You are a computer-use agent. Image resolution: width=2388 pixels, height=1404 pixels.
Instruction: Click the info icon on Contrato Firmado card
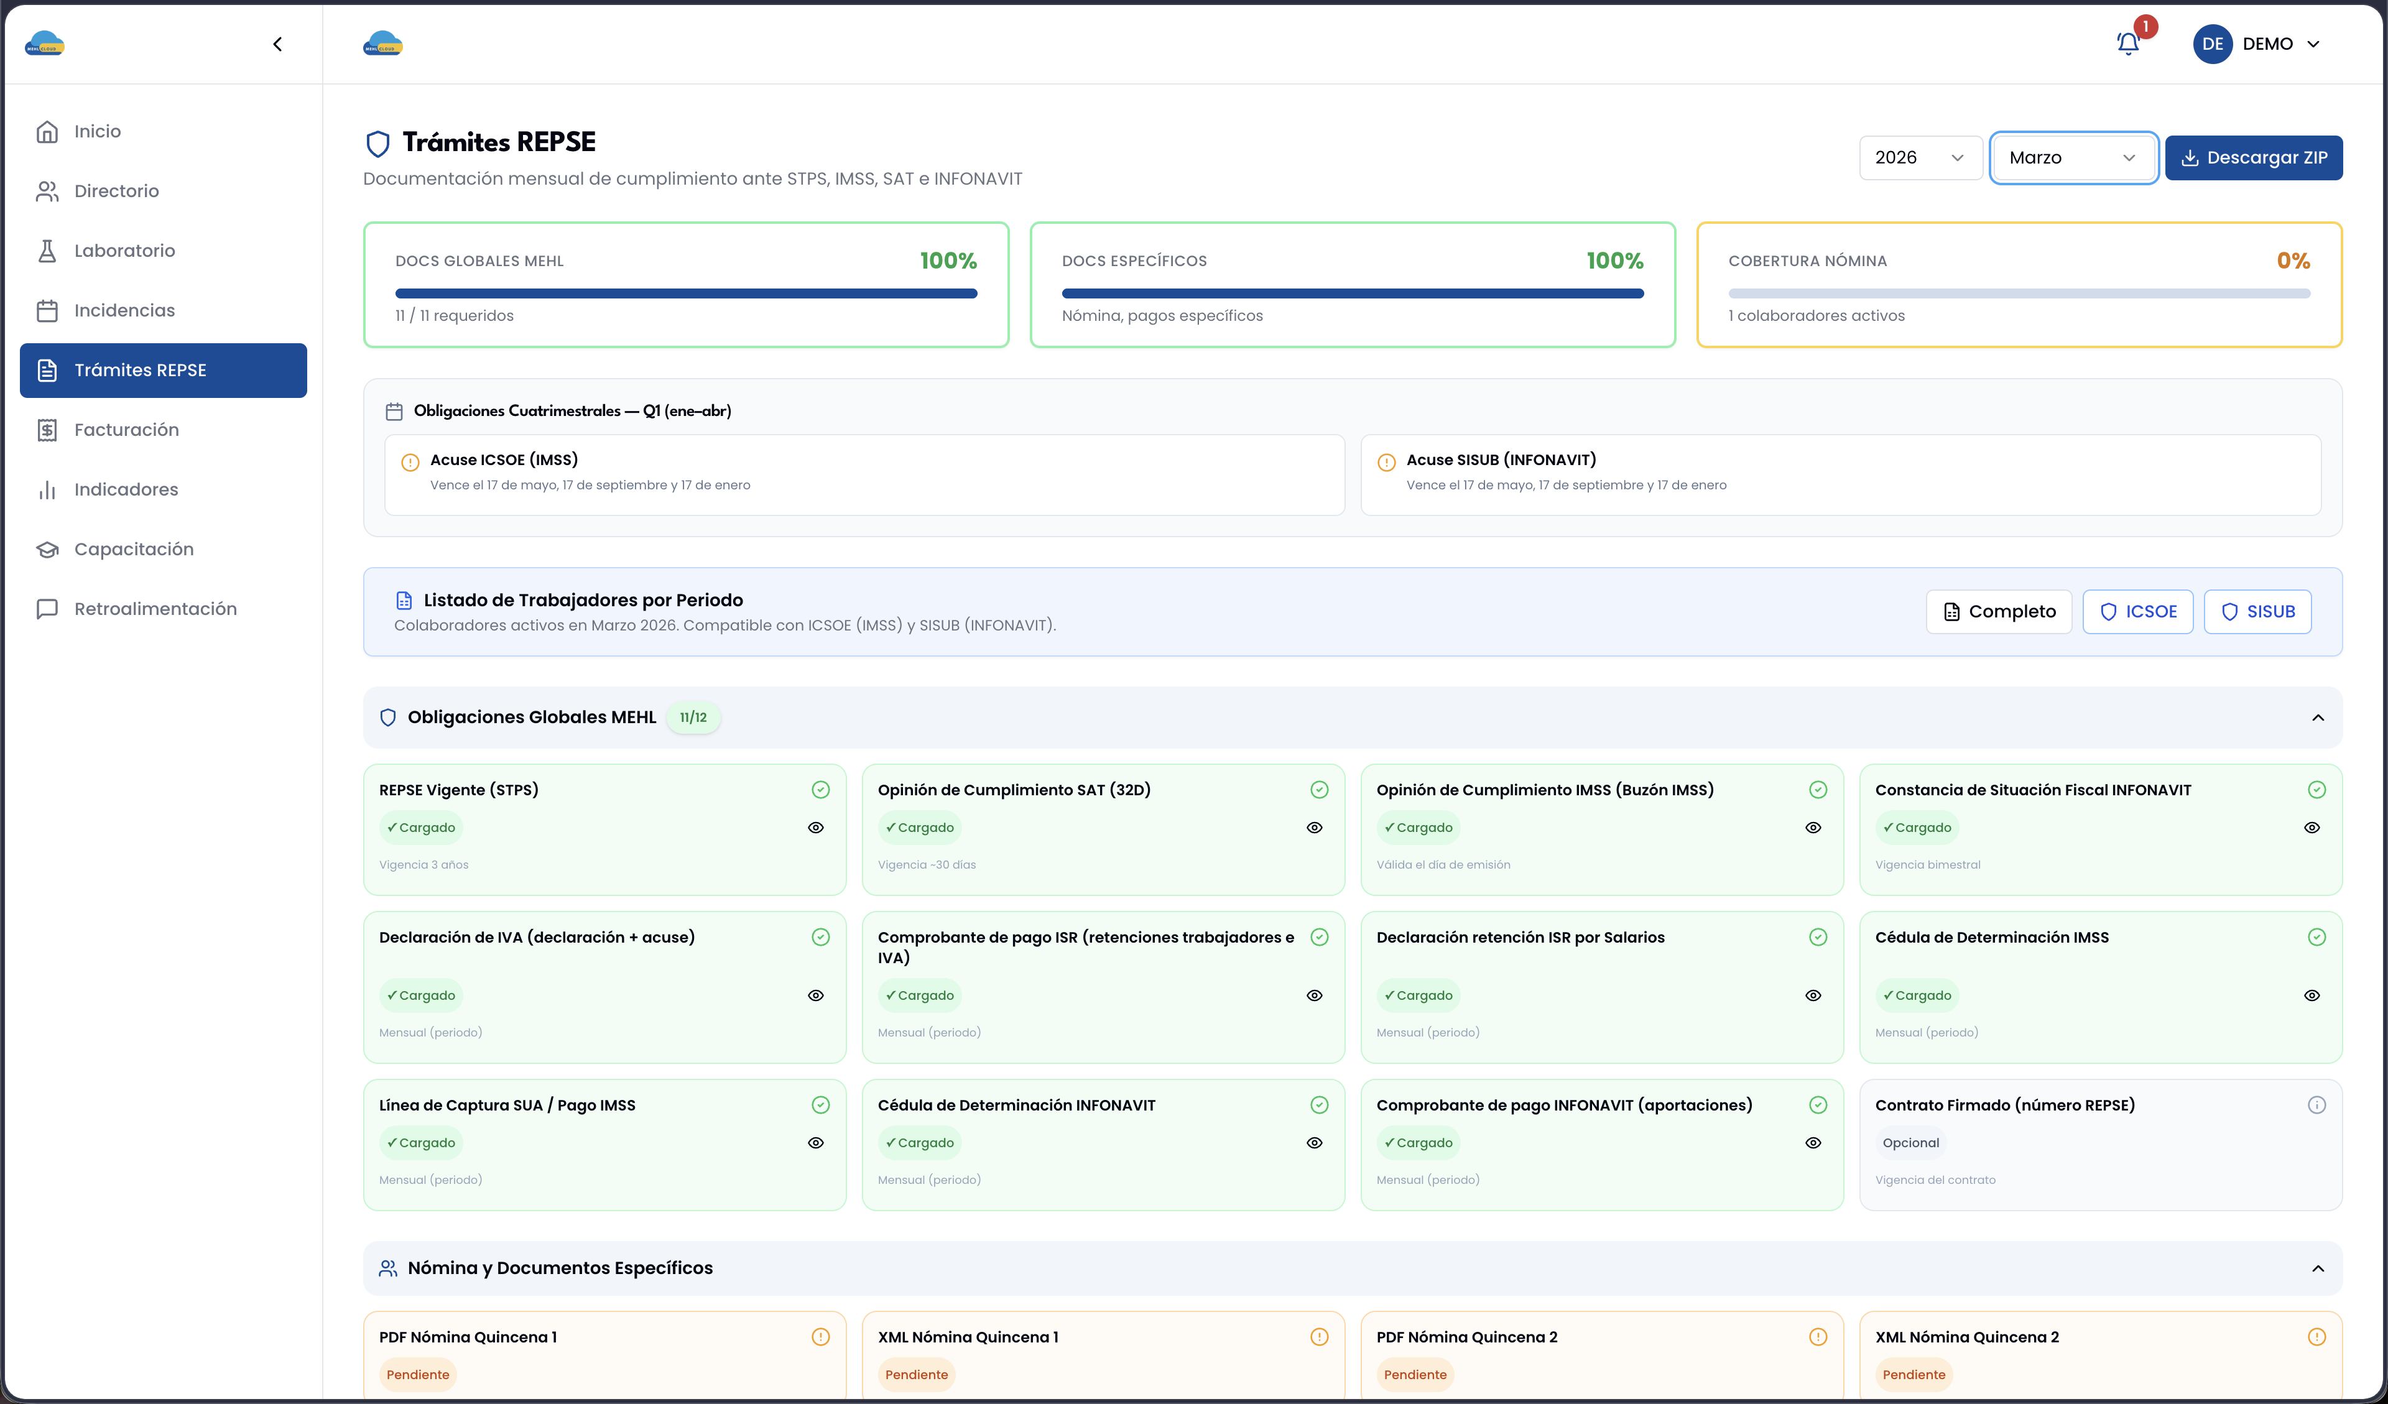2316,1105
